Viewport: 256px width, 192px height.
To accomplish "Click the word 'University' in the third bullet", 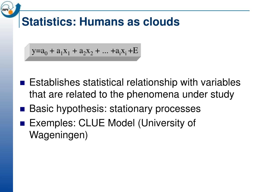I will point(163,123).
